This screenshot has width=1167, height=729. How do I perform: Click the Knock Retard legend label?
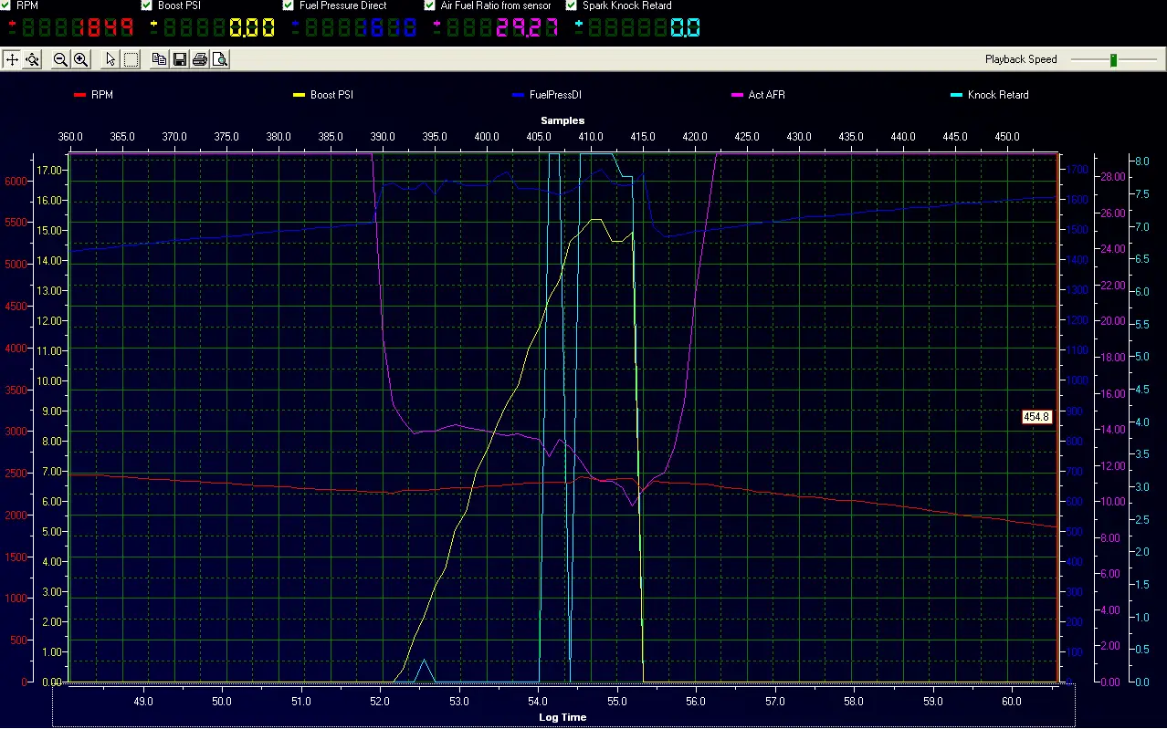click(997, 95)
